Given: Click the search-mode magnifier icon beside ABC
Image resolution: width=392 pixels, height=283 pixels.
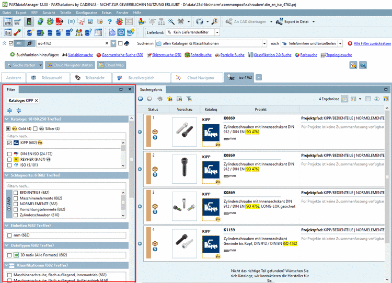Looking at the screenshot, I should (x=29, y=43).
